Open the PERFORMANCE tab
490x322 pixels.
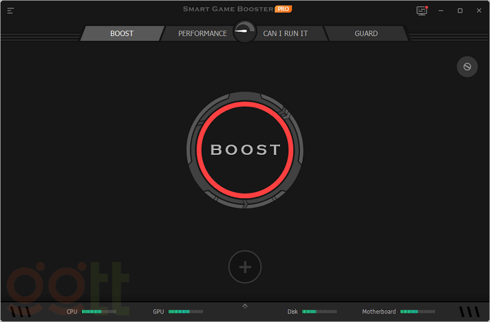[x=202, y=34]
